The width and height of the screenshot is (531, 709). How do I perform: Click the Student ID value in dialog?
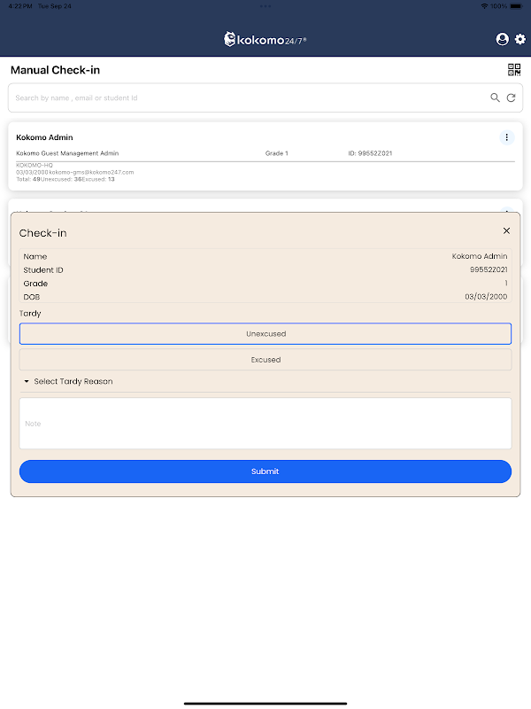click(x=489, y=270)
